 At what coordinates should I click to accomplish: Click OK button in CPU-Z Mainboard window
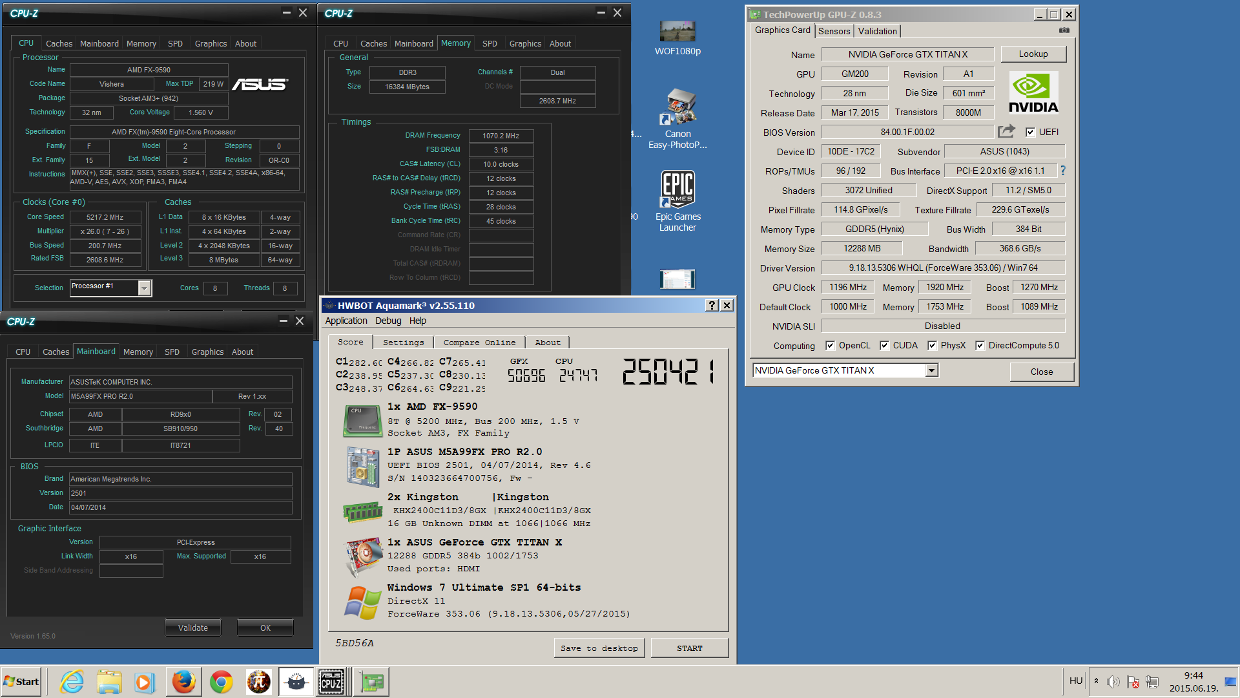pyautogui.click(x=265, y=628)
